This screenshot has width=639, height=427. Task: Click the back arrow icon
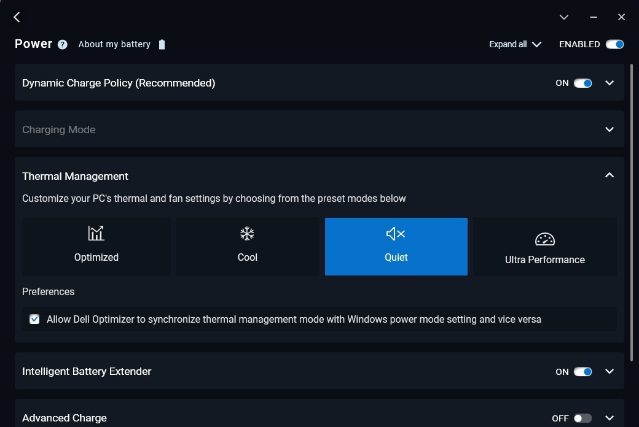tap(17, 17)
